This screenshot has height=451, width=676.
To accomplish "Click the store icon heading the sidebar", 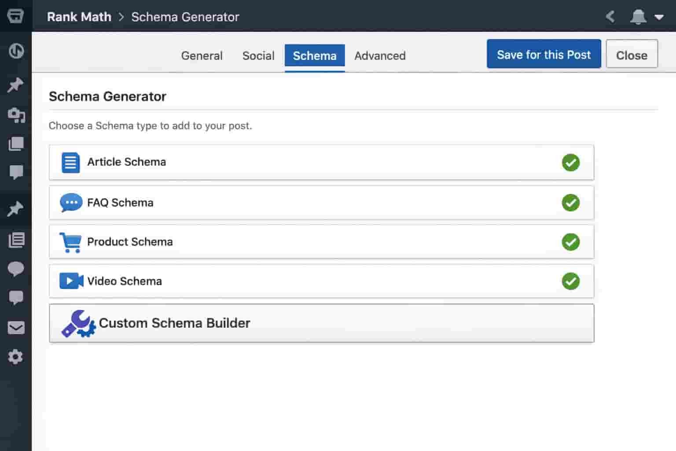I will click(15, 16).
